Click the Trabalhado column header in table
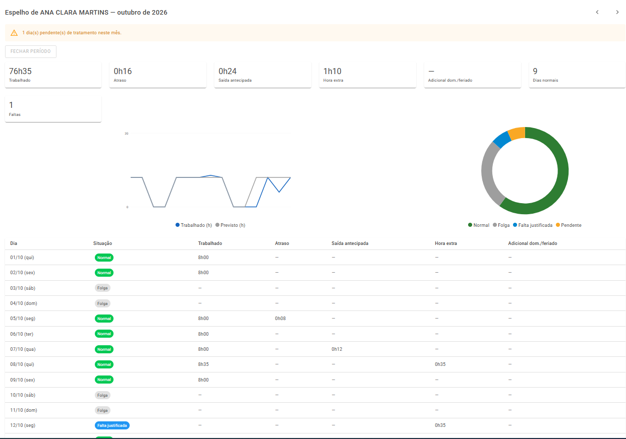626x439 pixels. coord(210,243)
